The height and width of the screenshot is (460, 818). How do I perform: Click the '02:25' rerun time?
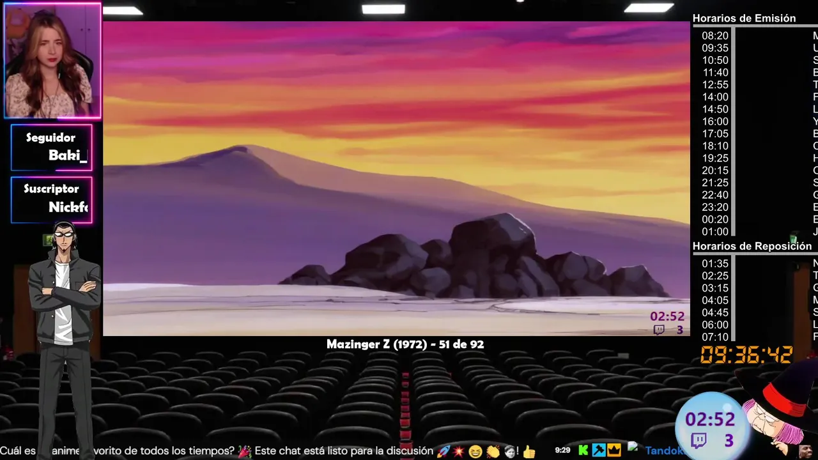click(715, 275)
